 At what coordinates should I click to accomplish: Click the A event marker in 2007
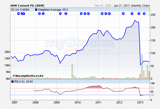pos(19,13)
